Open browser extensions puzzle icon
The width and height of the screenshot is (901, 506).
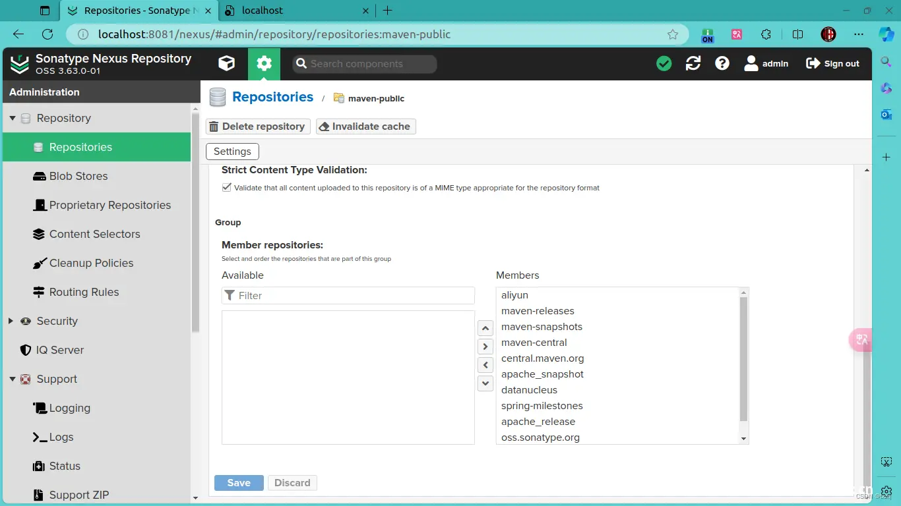pyautogui.click(x=766, y=34)
